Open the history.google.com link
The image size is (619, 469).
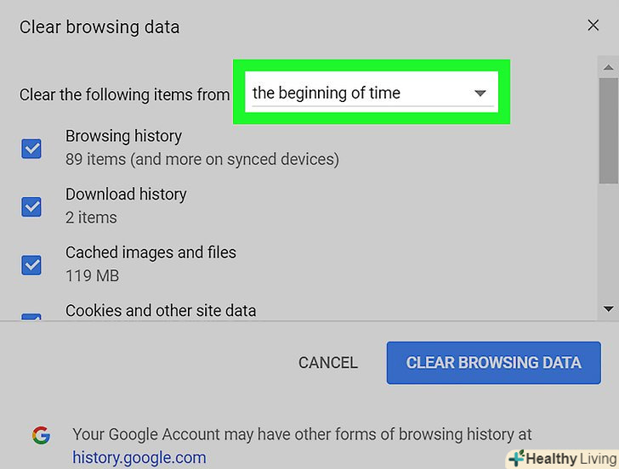pyautogui.click(x=139, y=458)
